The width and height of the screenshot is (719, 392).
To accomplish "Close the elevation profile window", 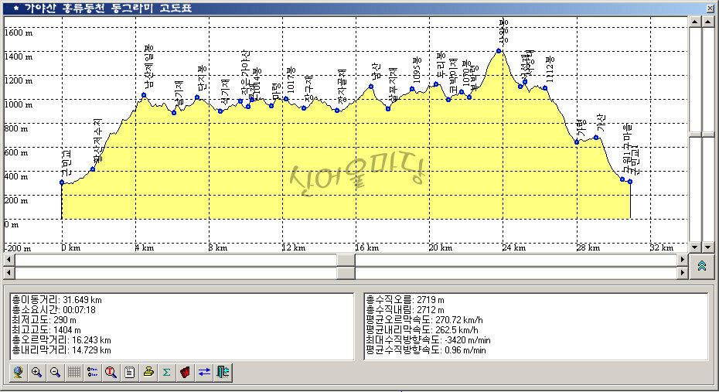I will click(710, 9).
